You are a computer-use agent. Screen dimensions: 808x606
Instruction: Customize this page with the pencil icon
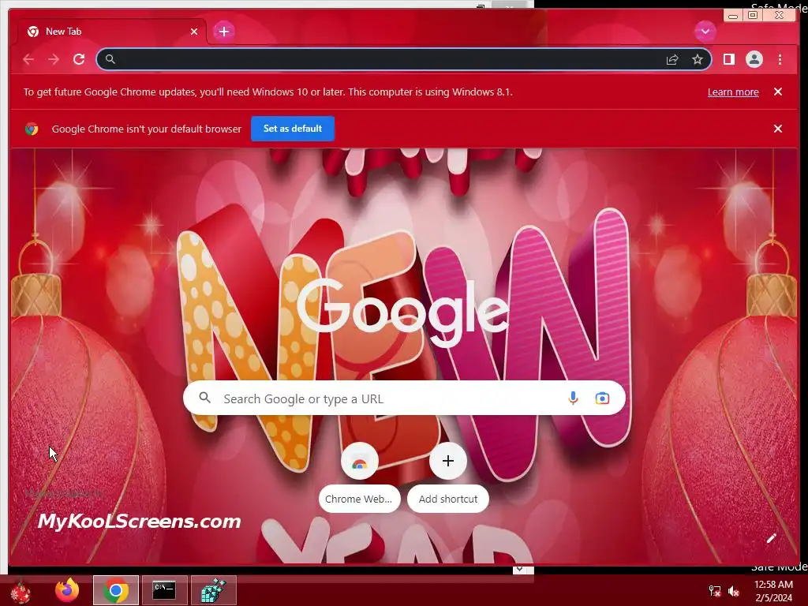(771, 538)
